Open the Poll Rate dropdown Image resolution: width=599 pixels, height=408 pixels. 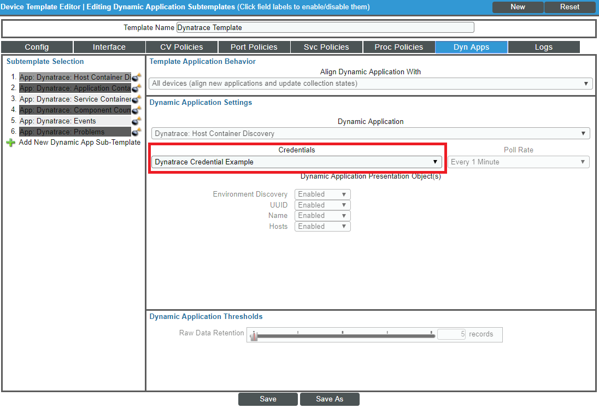click(519, 162)
